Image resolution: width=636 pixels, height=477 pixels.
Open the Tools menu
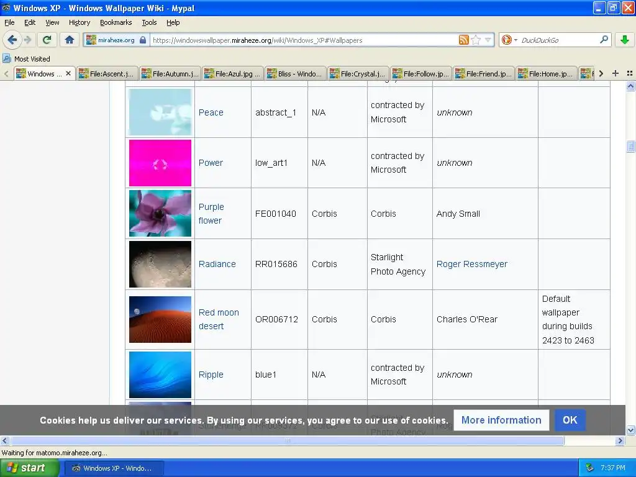click(149, 22)
